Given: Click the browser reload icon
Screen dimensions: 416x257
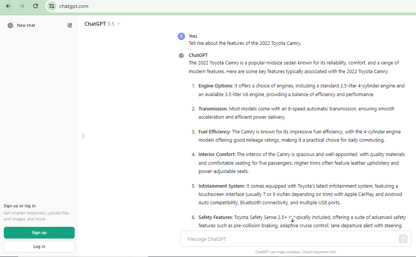Looking at the screenshot, I should click(35, 6).
